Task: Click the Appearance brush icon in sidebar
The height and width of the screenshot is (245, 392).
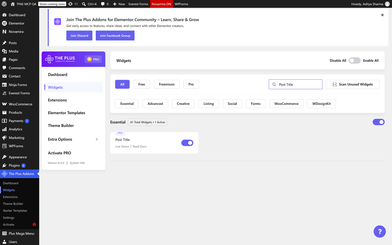Action: (4, 157)
